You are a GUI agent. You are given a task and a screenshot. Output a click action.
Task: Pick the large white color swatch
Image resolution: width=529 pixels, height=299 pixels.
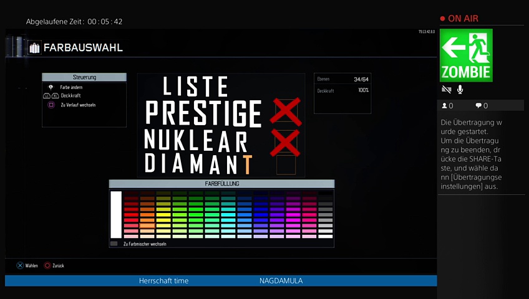coord(116,215)
